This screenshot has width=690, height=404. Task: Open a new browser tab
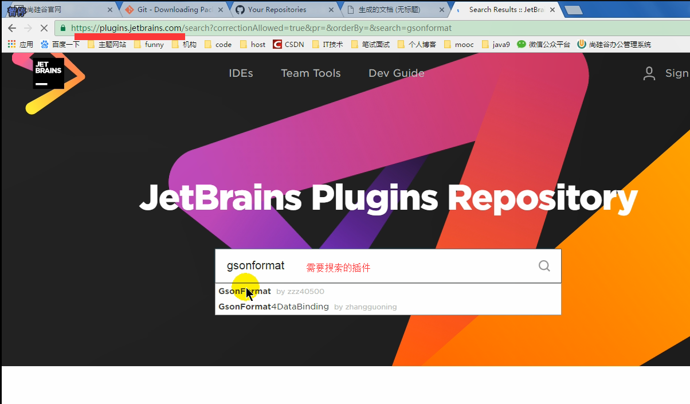(573, 10)
